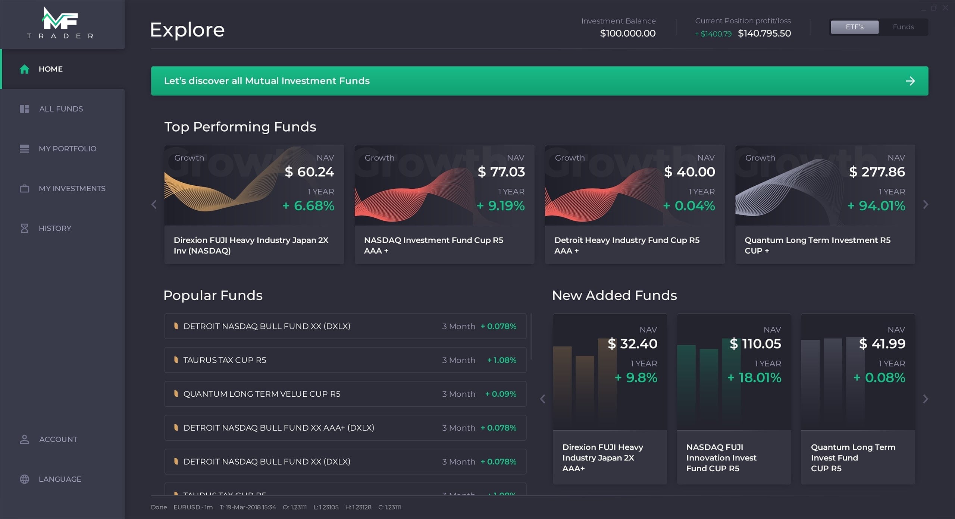This screenshot has width=955, height=519.
Task: Click + 18.01% yearly return value
Action: tap(754, 377)
